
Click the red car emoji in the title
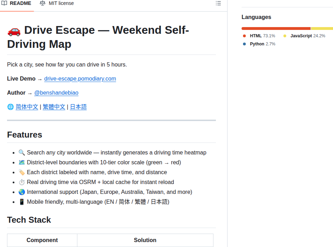[14, 31]
